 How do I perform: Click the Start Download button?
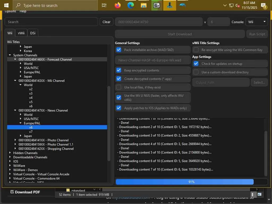click(x=180, y=34)
